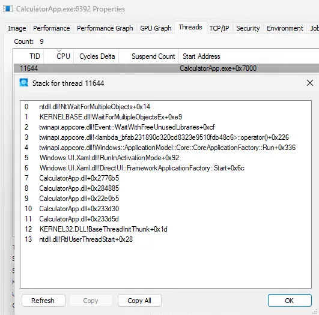Select frame CalculatorApp.dll+0x233d30

(x=166, y=209)
